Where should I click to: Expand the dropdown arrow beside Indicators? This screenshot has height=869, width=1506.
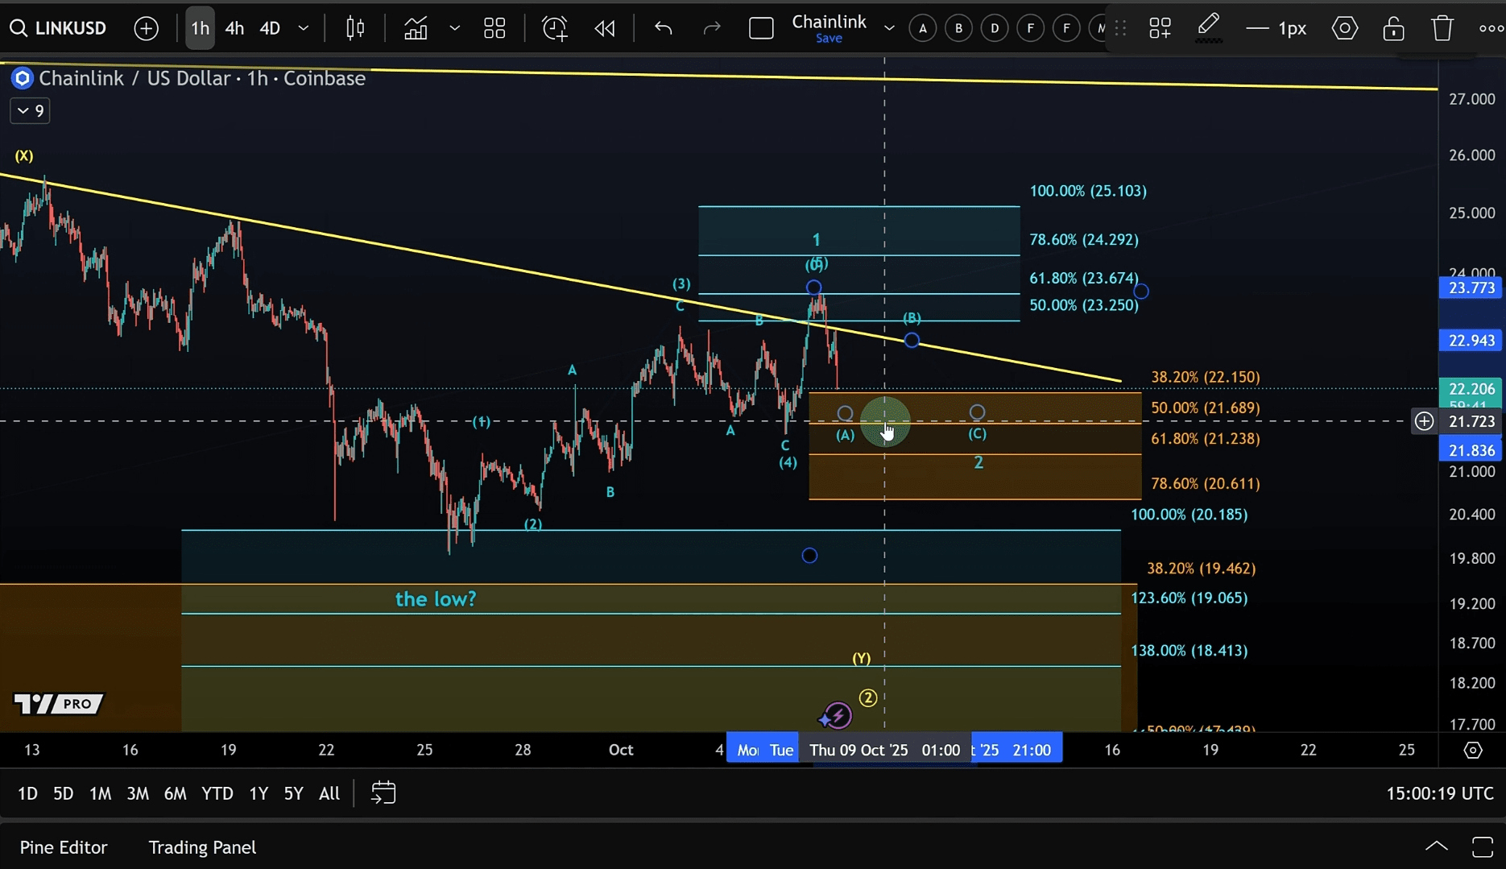[455, 28]
